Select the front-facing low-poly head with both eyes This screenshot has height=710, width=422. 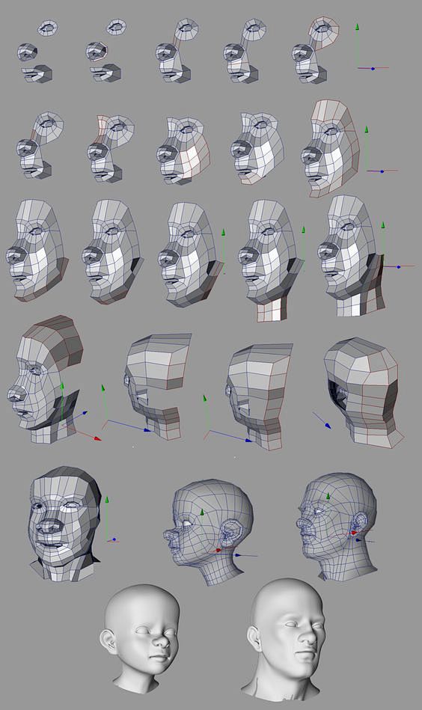[x=64, y=524]
